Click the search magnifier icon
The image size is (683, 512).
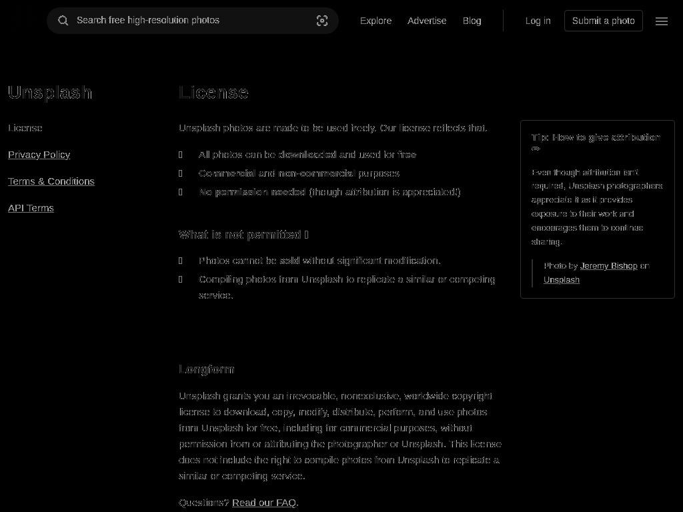click(x=63, y=21)
